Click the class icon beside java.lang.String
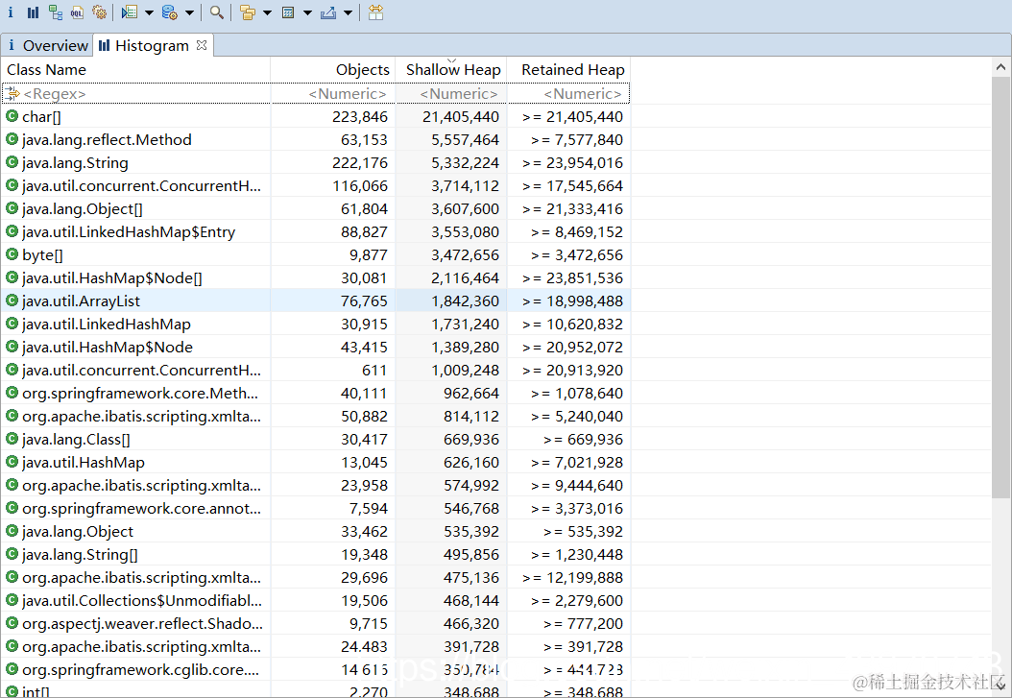Screen dimensions: 1012x698 [12, 162]
